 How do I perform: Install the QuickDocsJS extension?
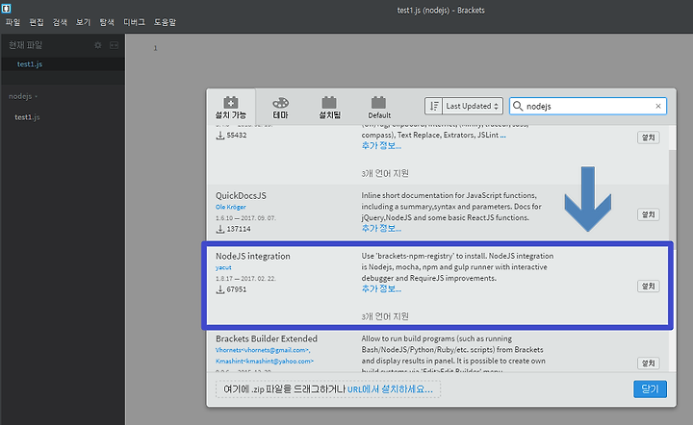pos(648,214)
